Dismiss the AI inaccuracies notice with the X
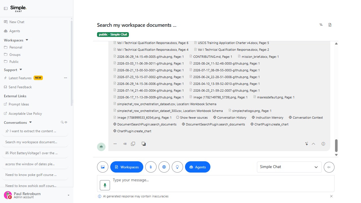Viewport: 361px width, 203px height. point(331,196)
